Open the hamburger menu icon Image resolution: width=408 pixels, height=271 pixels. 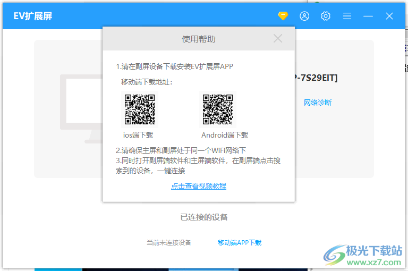[347, 16]
